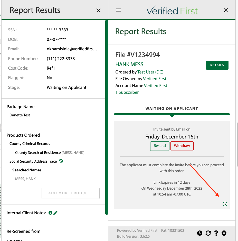
Task: Click the grey scrollbar on the far right edge
Action: tap(237, 144)
